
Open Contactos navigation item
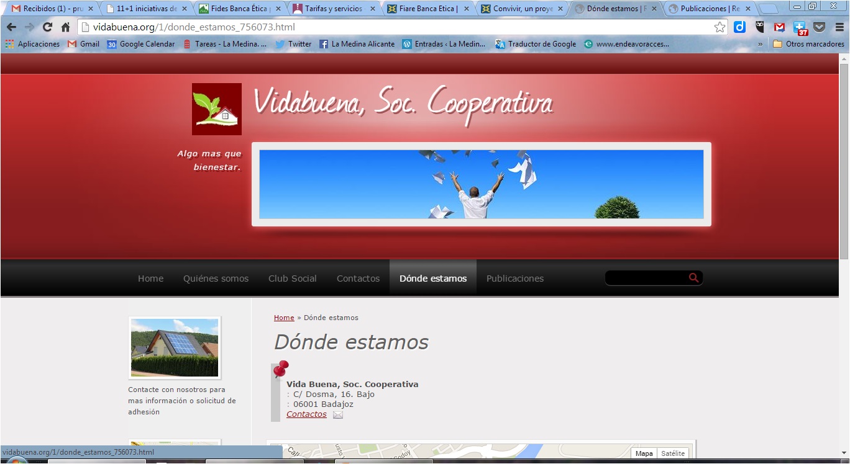coord(358,279)
